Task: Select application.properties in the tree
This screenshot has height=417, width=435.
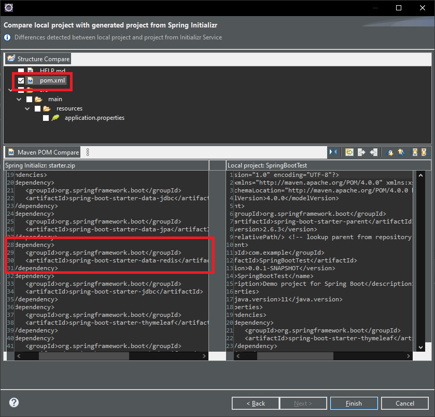Action: coord(94,118)
